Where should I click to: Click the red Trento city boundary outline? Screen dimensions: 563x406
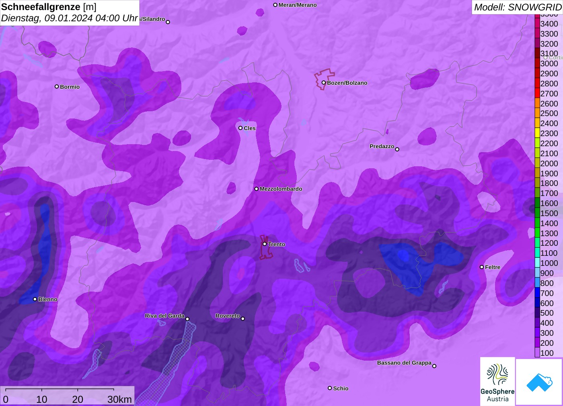click(266, 247)
